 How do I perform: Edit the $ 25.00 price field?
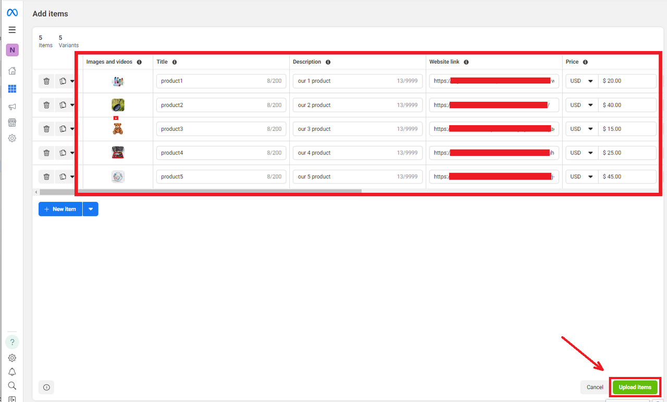coord(627,153)
